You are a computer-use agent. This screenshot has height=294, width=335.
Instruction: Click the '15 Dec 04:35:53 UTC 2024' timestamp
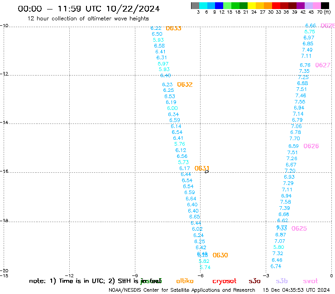(x=297, y=290)
